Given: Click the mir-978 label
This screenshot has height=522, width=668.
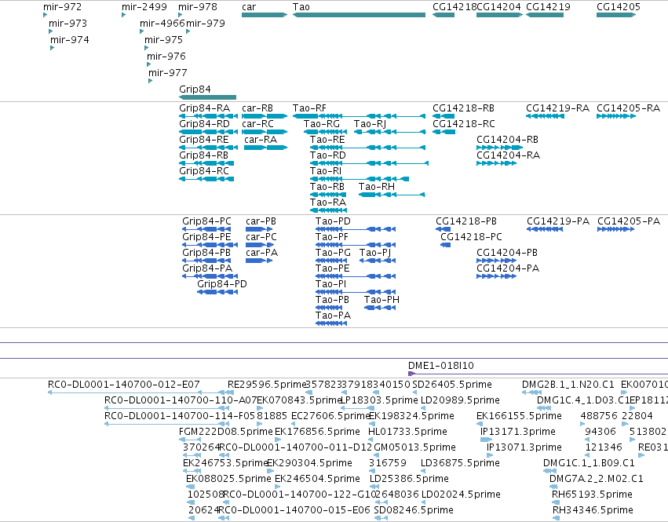Looking at the screenshot, I should [198, 7].
